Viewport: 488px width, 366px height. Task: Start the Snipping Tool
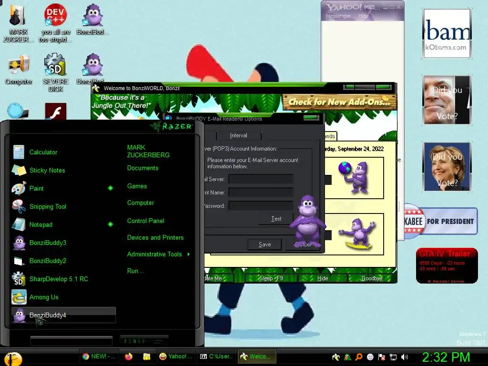[x=63, y=206]
